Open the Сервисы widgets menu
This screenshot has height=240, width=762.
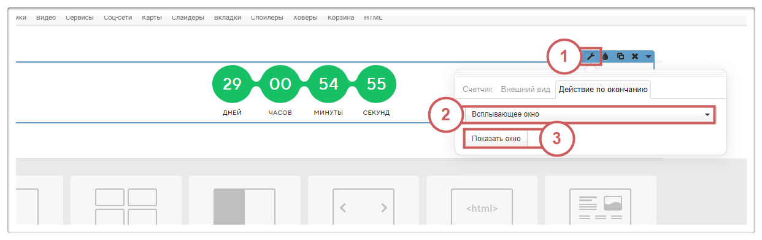(x=80, y=17)
